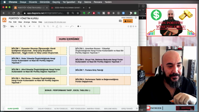Switch to PORTFÖY page tab
The image size is (199, 112).
pos(29,109)
